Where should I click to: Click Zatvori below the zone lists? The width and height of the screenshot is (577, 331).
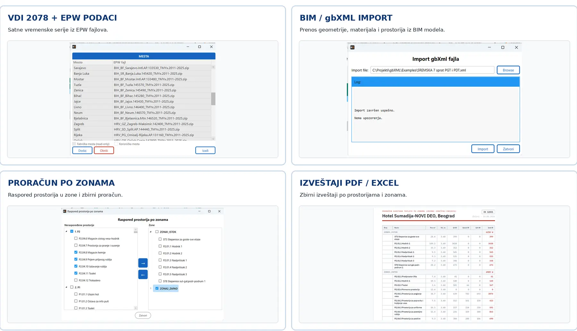[143, 315]
